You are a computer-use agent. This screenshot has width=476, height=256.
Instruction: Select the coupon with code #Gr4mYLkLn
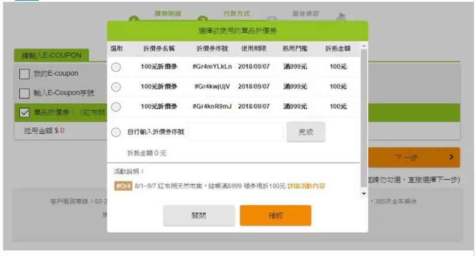pos(116,67)
